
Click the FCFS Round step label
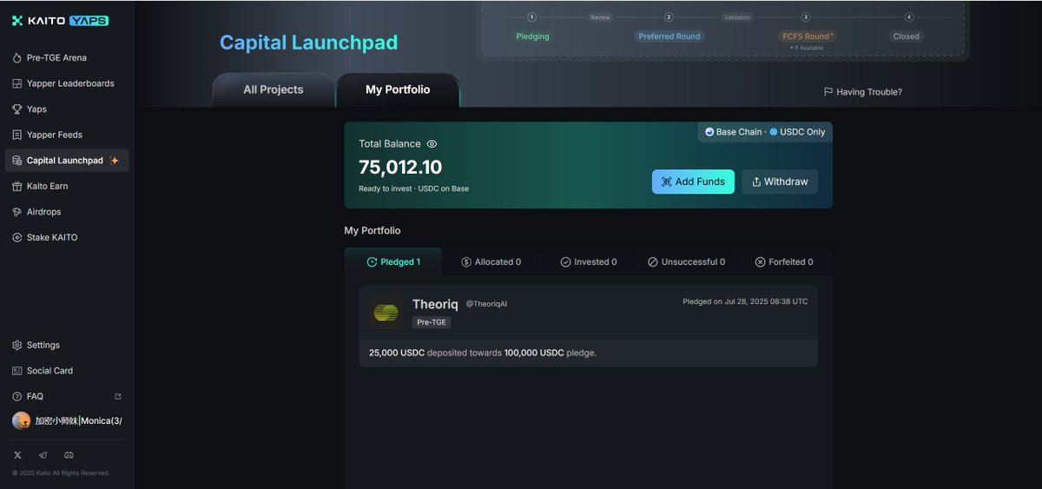coord(807,36)
